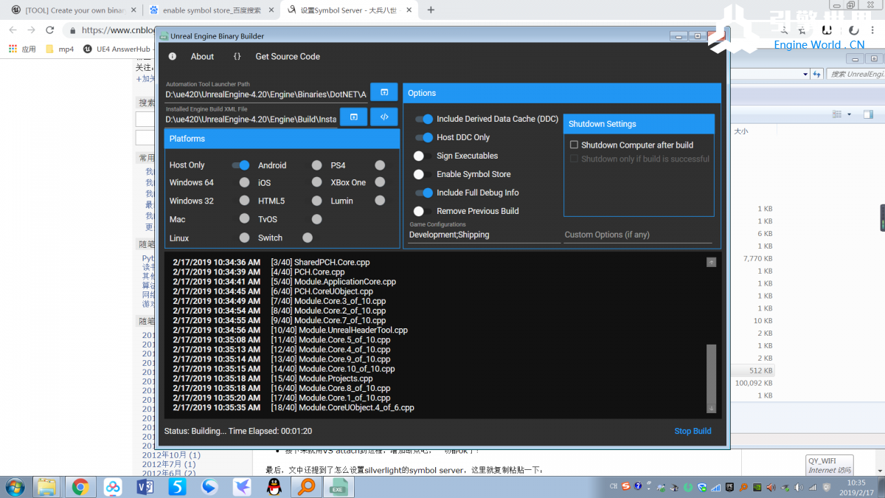Click the Custom Options (if any) field
The height and width of the screenshot is (498, 885).
coord(639,235)
